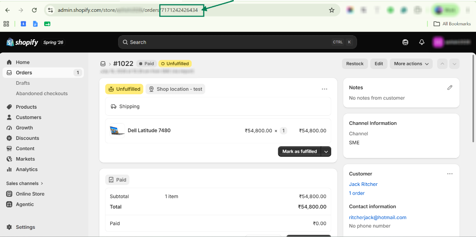The width and height of the screenshot is (476, 237).
Task: Click the Edit order button
Action: click(379, 64)
